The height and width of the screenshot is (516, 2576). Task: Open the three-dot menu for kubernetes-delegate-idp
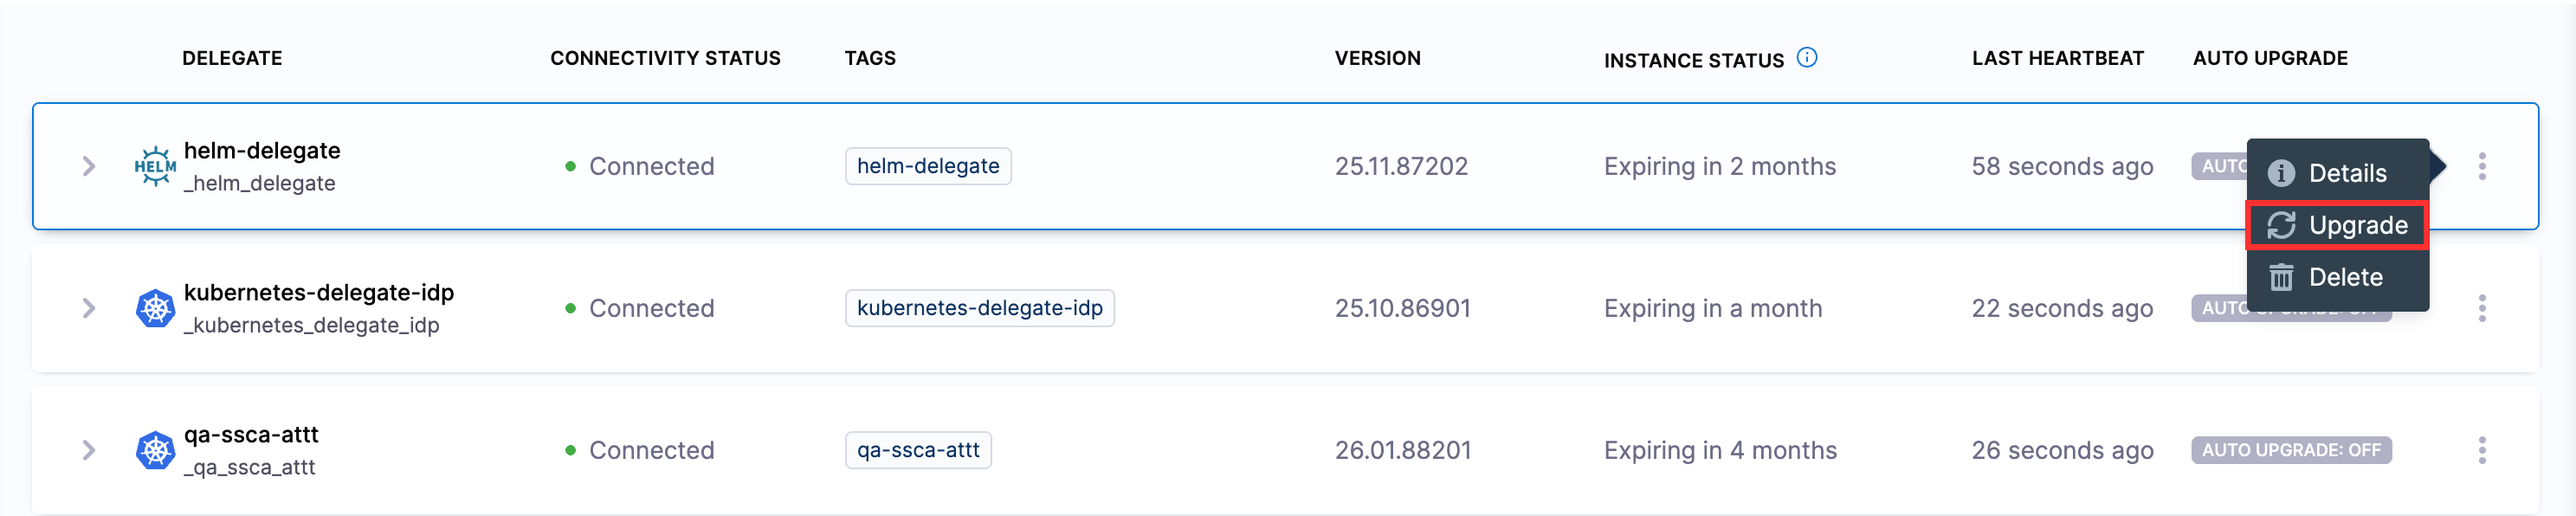coord(2481,308)
